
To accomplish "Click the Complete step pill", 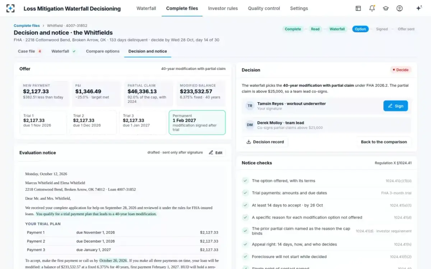I will click(293, 29).
